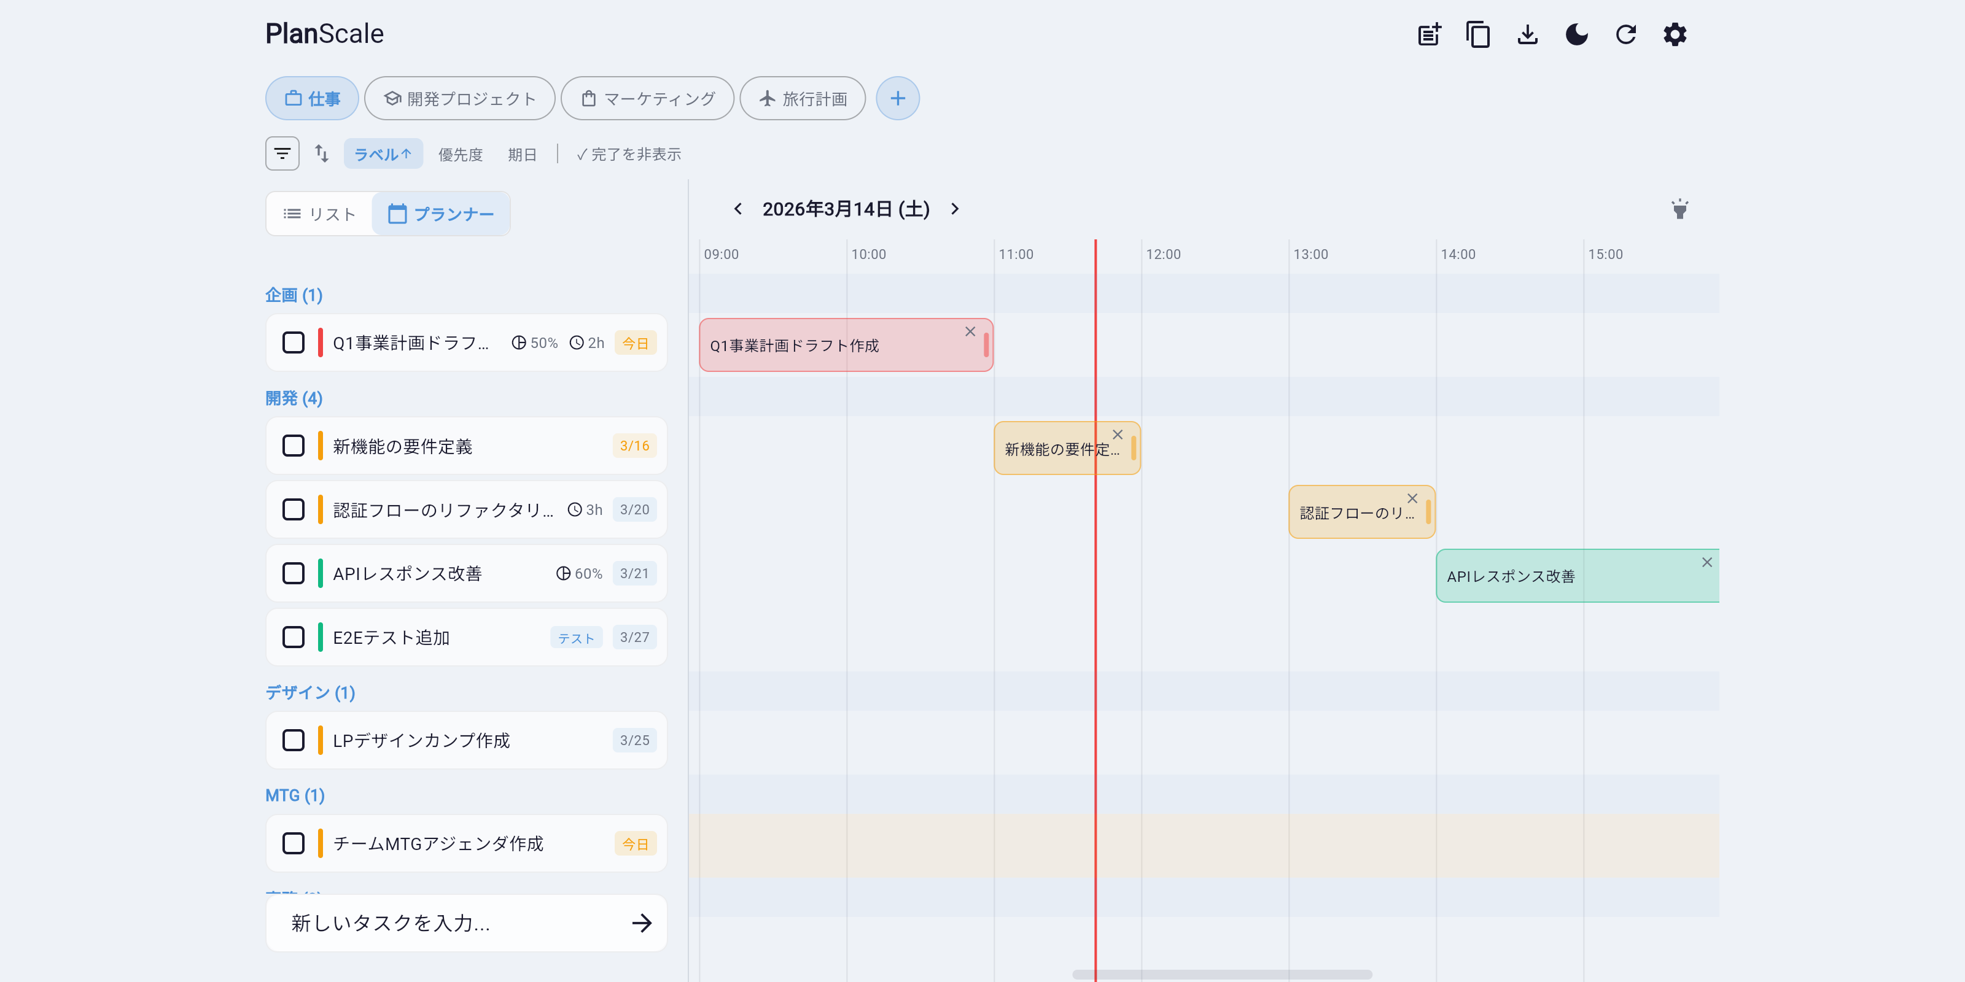
Task: Go to previous day chevron
Action: [737, 209]
